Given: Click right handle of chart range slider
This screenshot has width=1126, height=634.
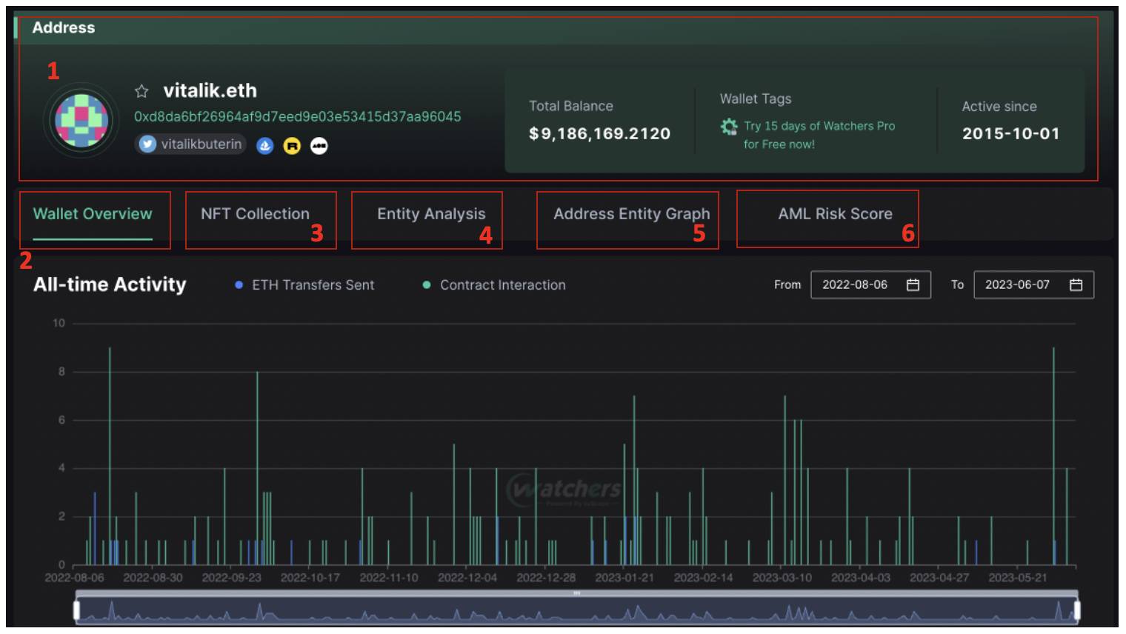Looking at the screenshot, I should pos(1077,610).
